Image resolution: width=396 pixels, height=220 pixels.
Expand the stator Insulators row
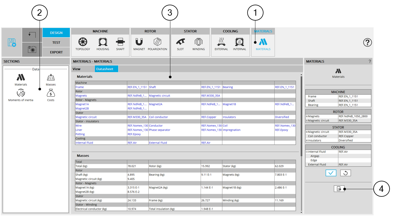(307, 141)
